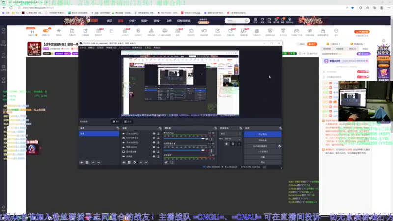Open 鱼吧 in Douyu navigation bar
Image resolution: width=393 pixels, height=221 pixels.
tap(169, 21)
